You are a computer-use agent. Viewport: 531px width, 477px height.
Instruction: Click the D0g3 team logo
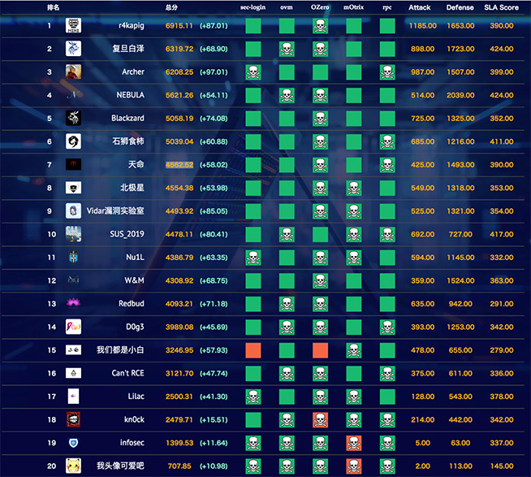pyautogui.click(x=73, y=327)
